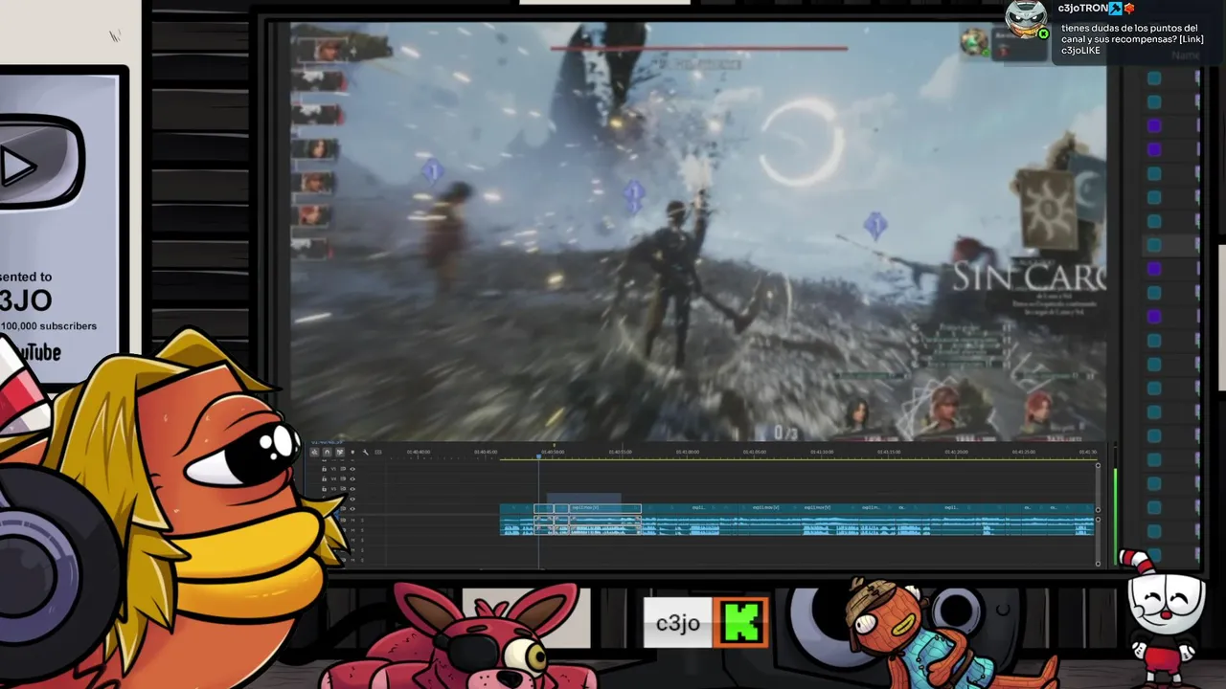This screenshot has height=689, width=1226.
Task: Open timeline display settings wrench
Action: coord(365,453)
